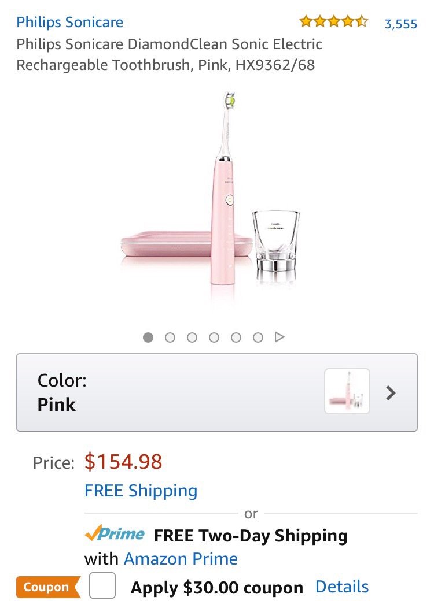Select the first image carousel dot
Viewport: 434px width, 601px height.
tap(148, 337)
